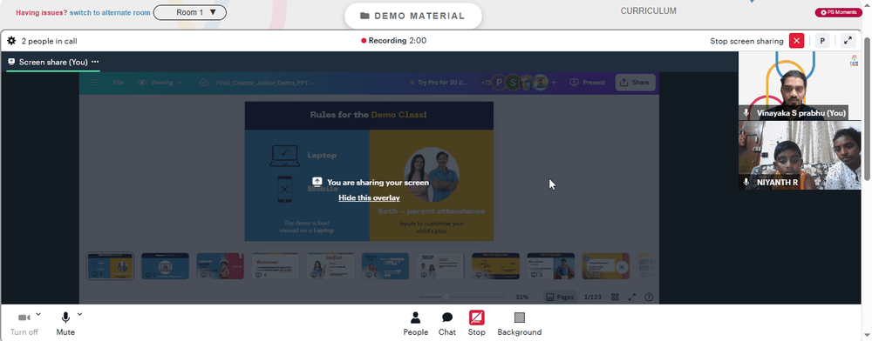The width and height of the screenshot is (872, 341).
Task: Open call settings gear icon
Action: (x=11, y=41)
